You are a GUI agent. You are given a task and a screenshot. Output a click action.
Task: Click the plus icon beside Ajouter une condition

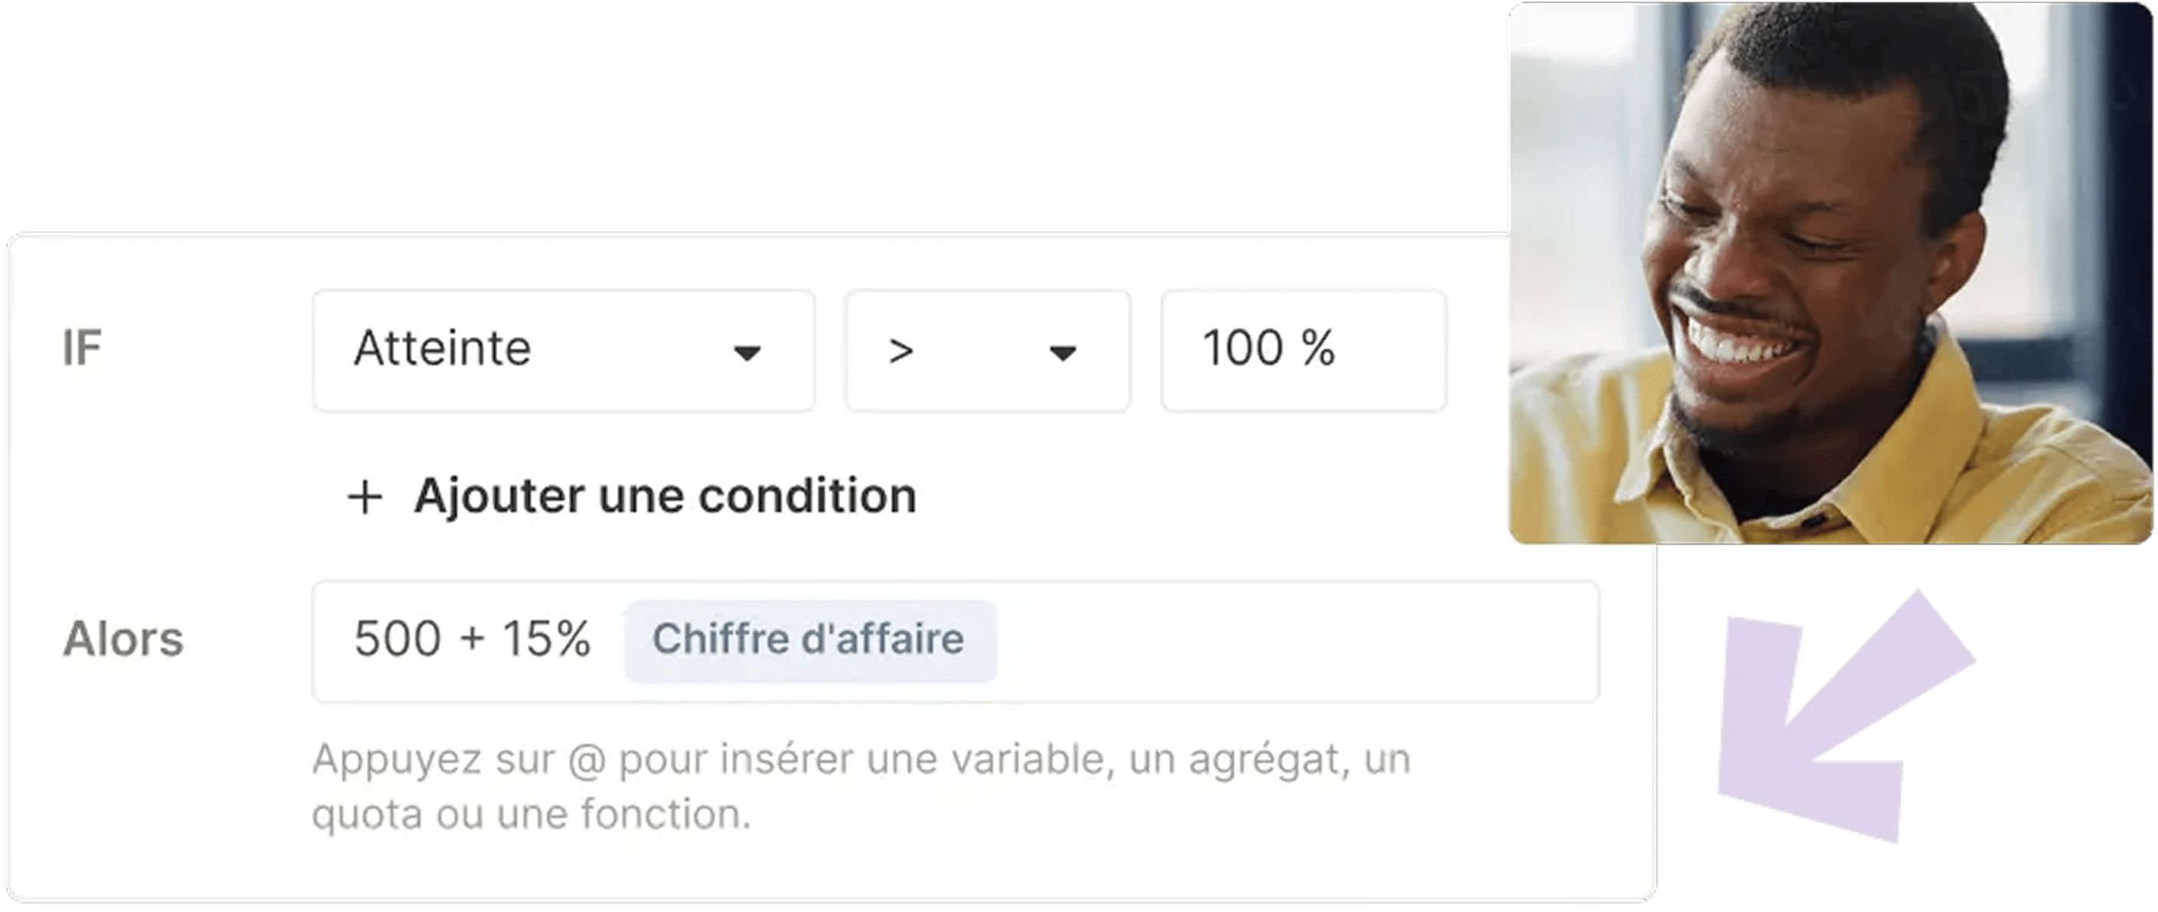point(365,497)
